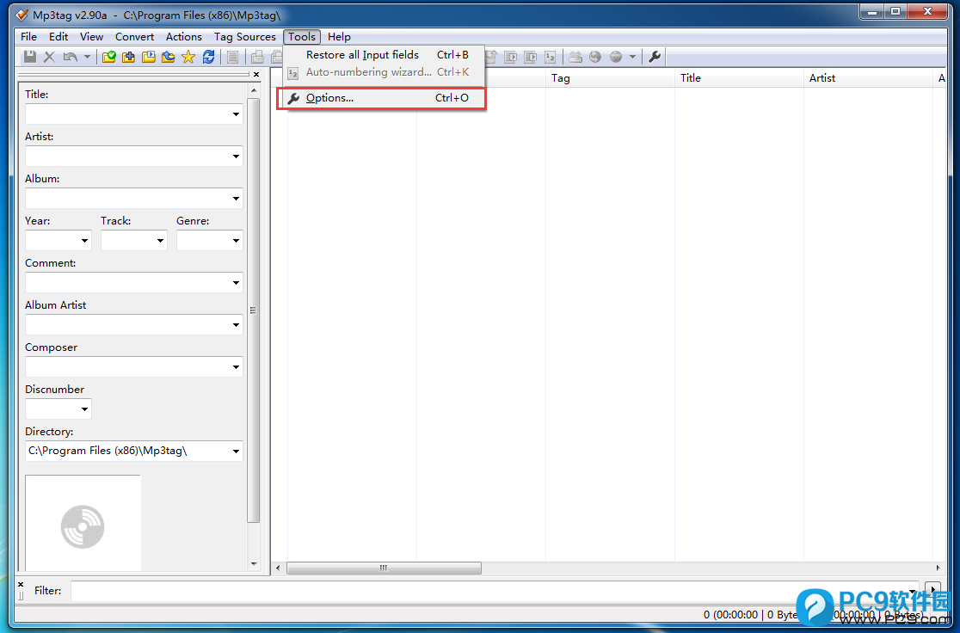Close the open Tools menu
Screen dimensions: 960x633
302,37
